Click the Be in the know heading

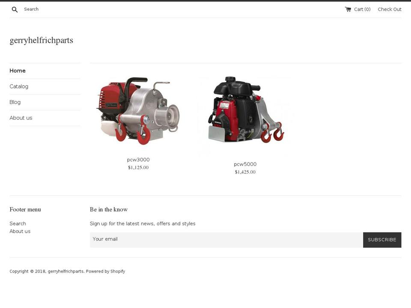(109, 210)
